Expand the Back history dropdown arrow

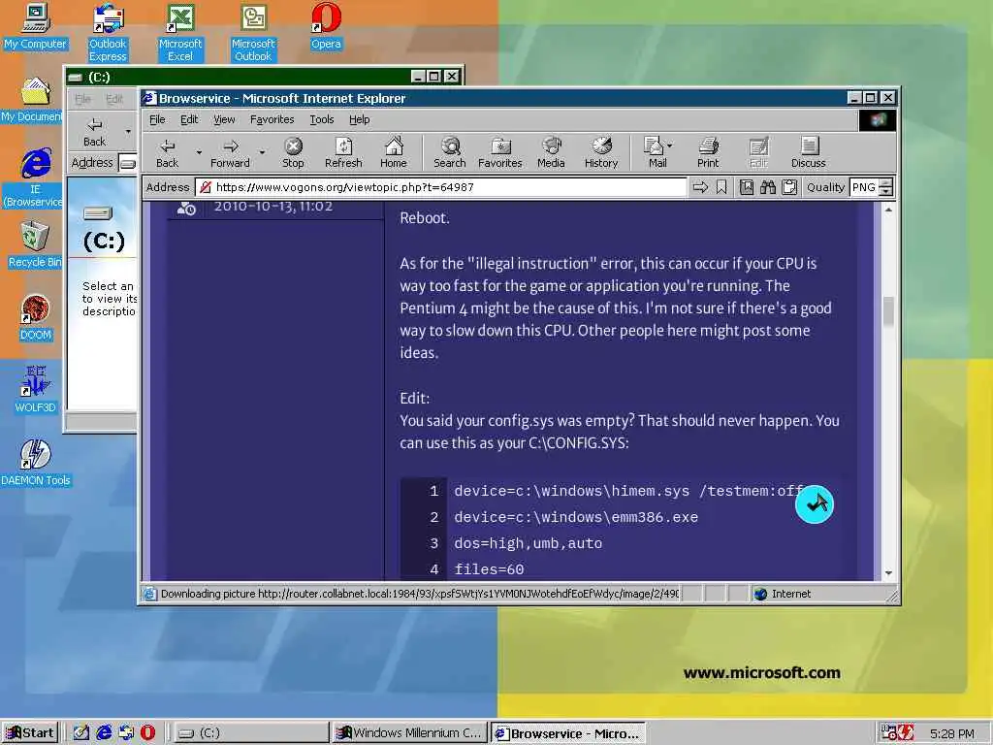[199, 152]
